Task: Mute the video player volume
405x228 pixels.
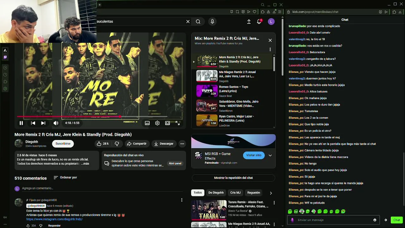Action: (x=56, y=123)
